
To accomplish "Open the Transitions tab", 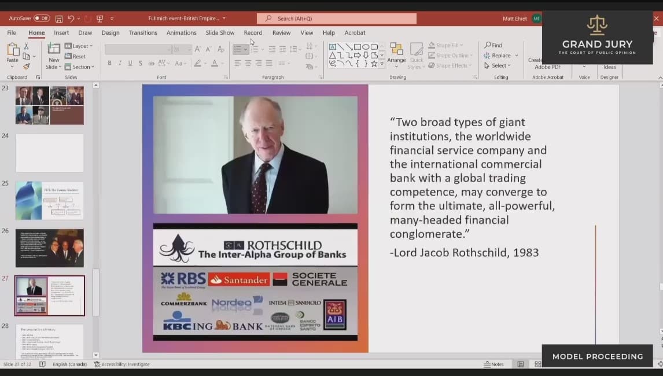I will pyautogui.click(x=143, y=33).
